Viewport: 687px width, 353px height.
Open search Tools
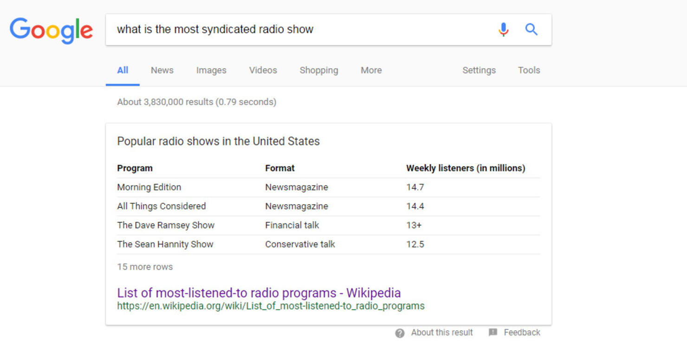pos(529,70)
